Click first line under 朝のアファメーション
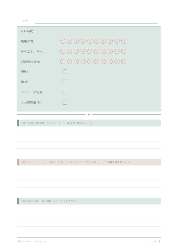This screenshot has height=252, width=178. 89,171
